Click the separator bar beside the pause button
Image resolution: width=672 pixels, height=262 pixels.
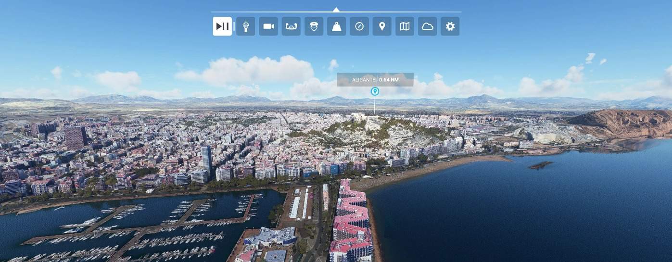pos(234,26)
